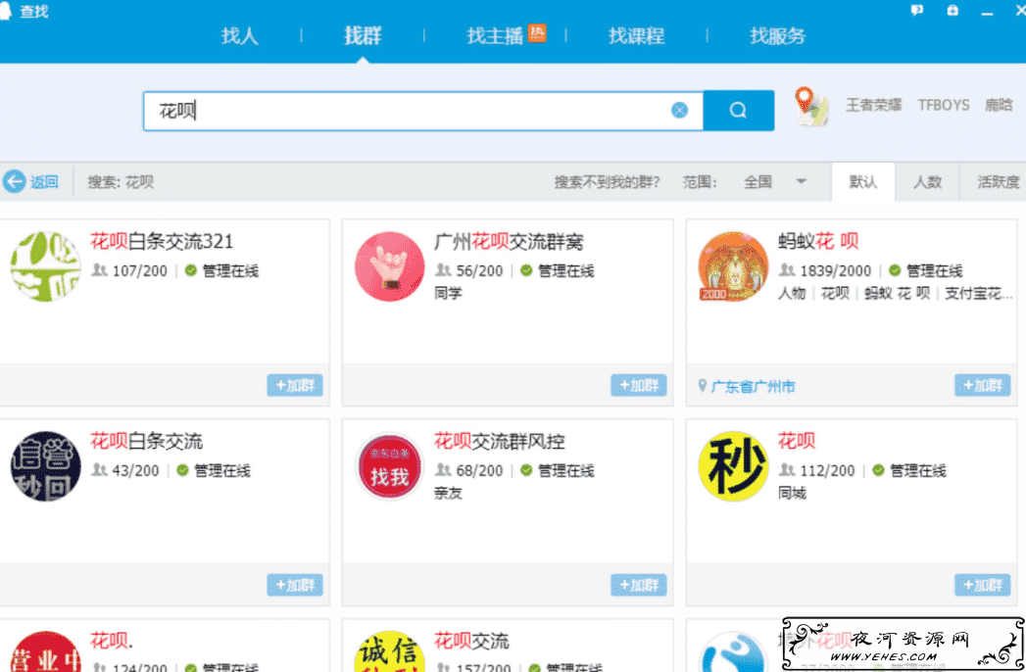Click the 同学 tag under 广州花呗交流群窝
Viewport: 1026px width, 672px height.
point(448,293)
